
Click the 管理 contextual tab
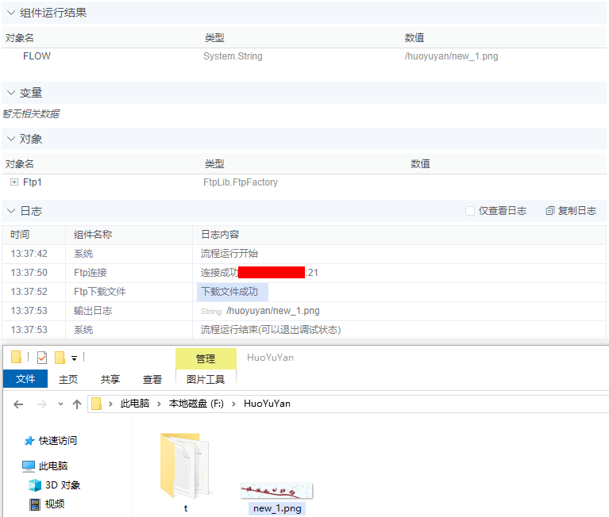point(206,358)
